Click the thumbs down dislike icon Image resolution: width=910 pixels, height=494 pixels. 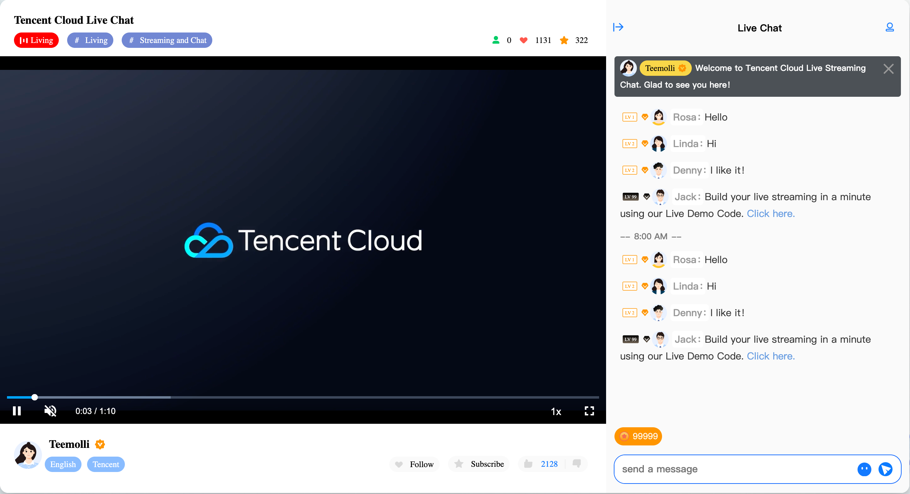(x=576, y=464)
